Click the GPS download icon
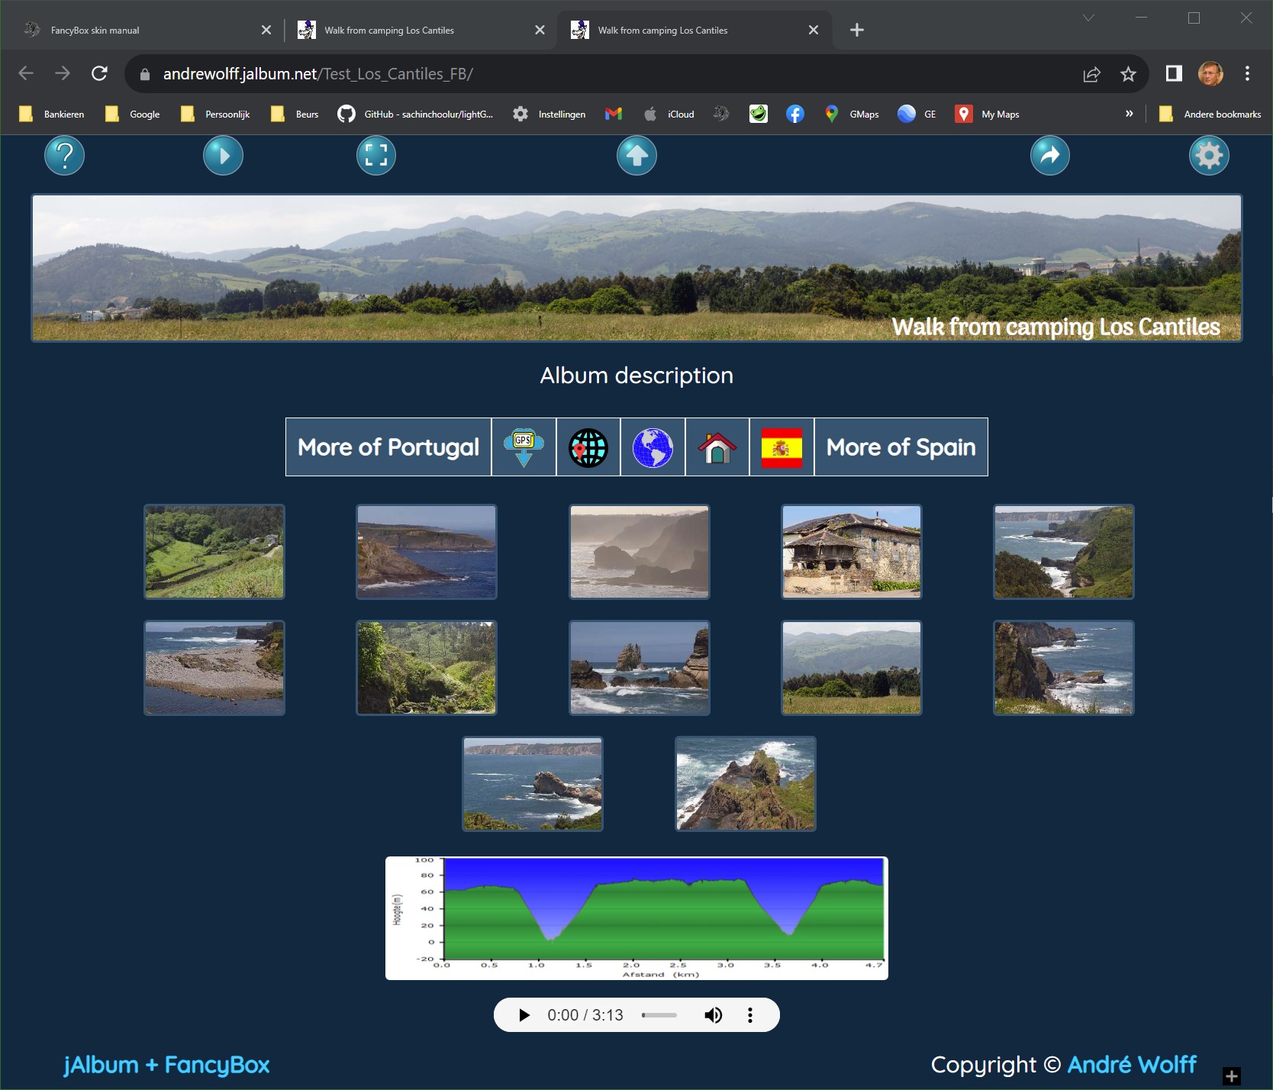 click(524, 447)
